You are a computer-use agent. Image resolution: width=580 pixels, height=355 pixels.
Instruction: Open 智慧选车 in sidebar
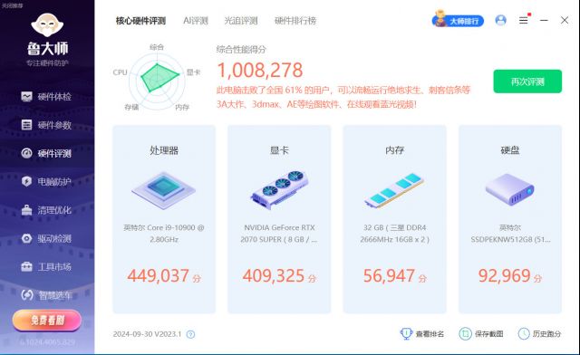point(46,295)
